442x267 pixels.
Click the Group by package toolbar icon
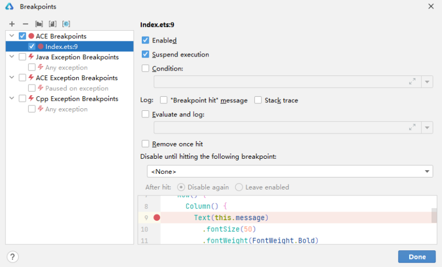(x=39, y=24)
